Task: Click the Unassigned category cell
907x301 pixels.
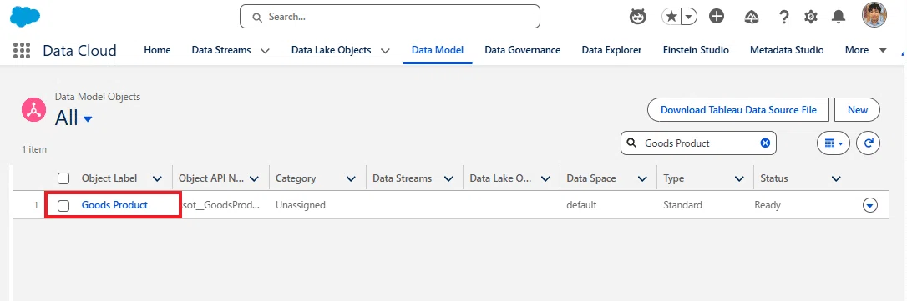Action: [x=300, y=205]
